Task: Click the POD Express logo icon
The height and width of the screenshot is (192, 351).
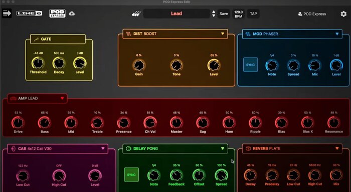Action: point(57,13)
